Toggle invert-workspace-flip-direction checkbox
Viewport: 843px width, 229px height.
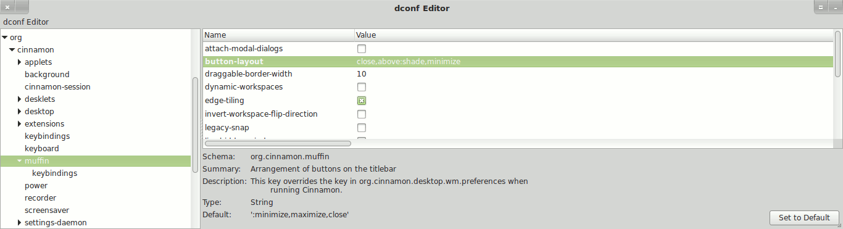[x=362, y=114]
